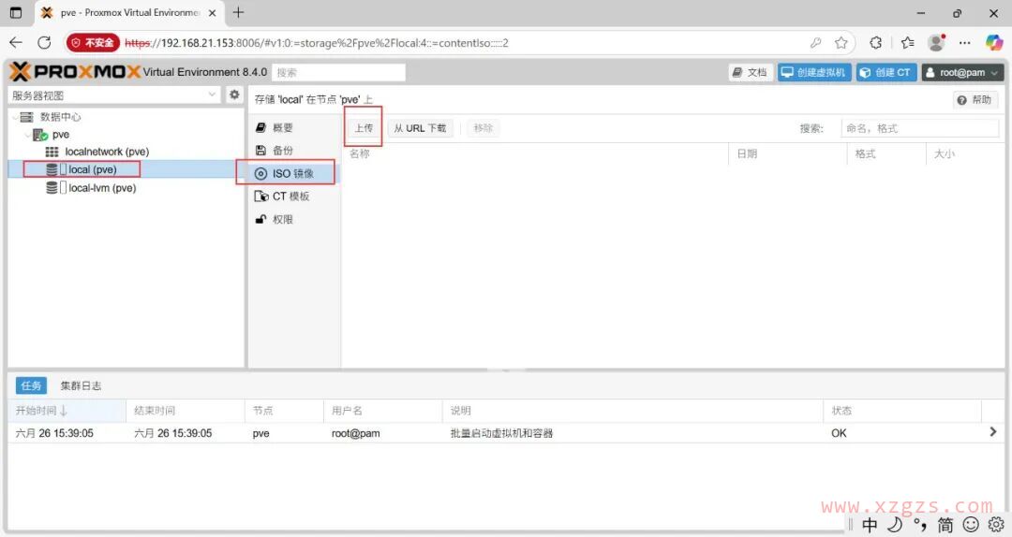
Task: Collapse the pve node in tree
Action: (26, 135)
